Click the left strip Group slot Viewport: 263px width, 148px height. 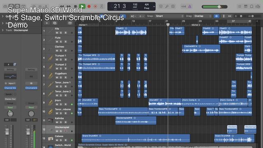tap(10, 103)
